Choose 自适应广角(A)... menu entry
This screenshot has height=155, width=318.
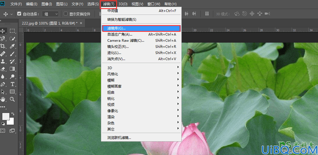point(141,35)
